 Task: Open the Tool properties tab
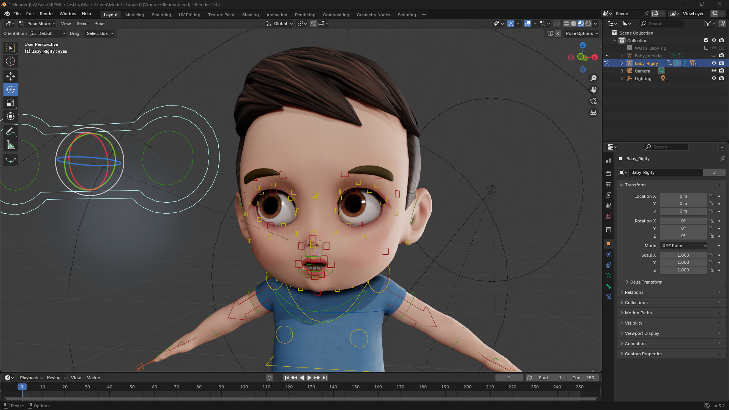click(609, 160)
